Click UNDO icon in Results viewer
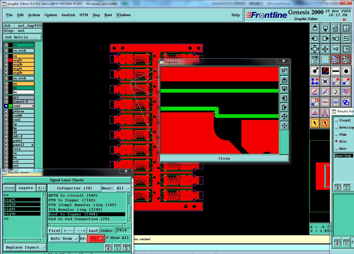The image size is (354, 254). pos(126,247)
